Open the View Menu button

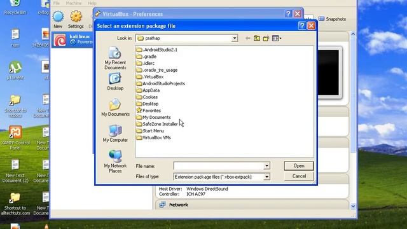(x=277, y=38)
